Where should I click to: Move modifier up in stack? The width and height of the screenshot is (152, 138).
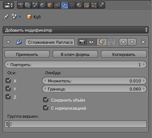click(123, 42)
